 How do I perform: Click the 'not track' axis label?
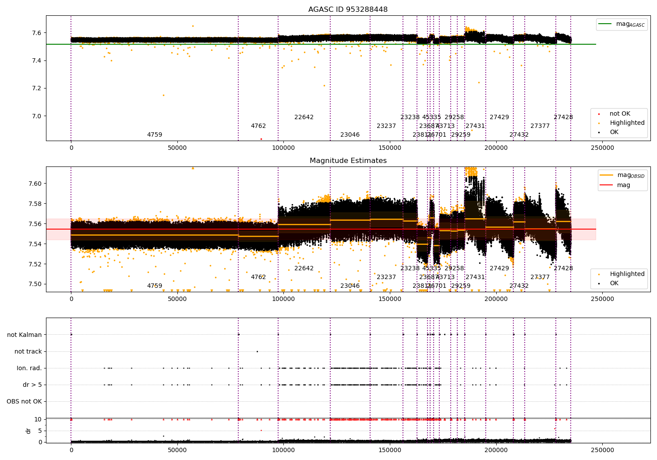[28, 352]
